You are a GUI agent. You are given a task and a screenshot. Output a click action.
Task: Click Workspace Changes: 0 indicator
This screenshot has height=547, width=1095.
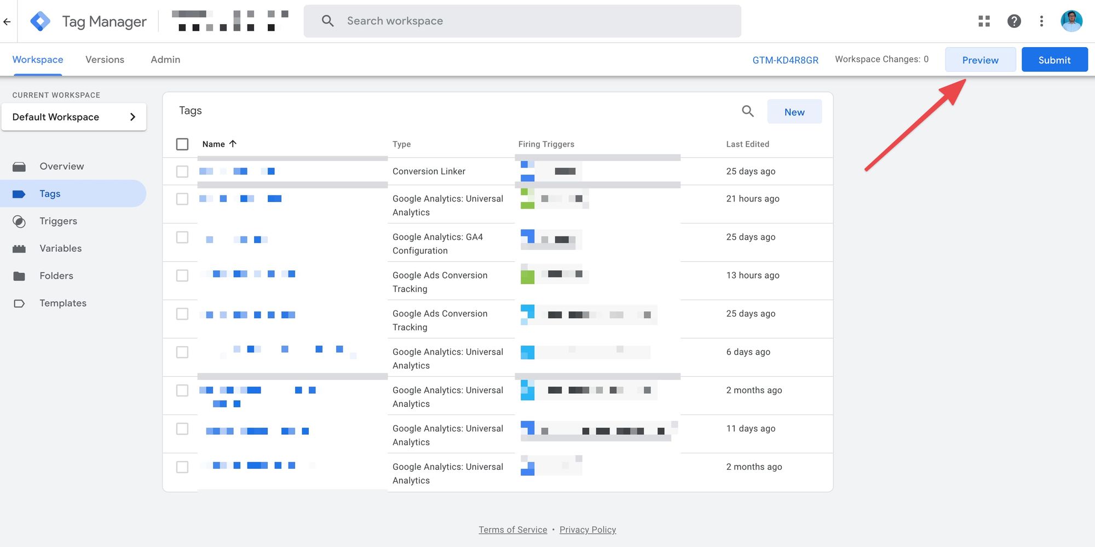(881, 59)
